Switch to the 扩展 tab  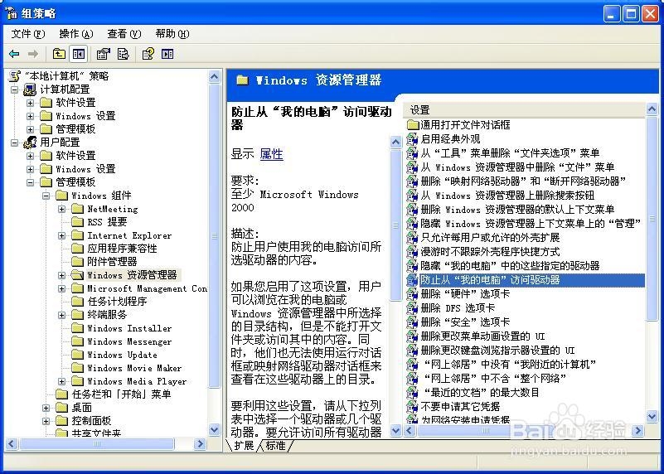(x=244, y=446)
